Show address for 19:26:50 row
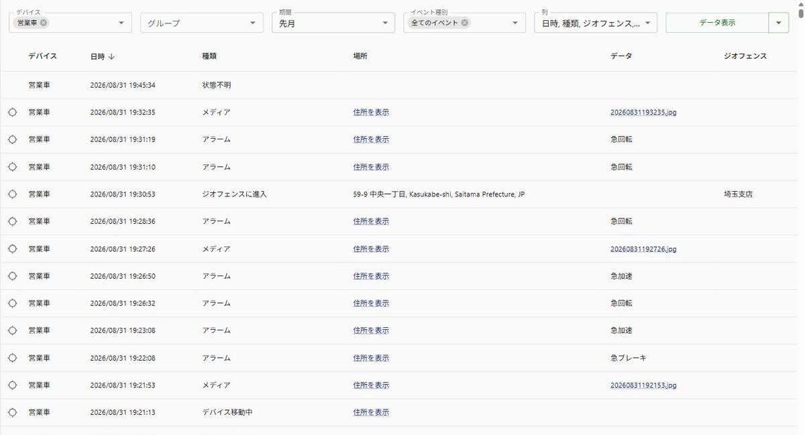The width and height of the screenshot is (805, 435). pyautogui.click(x=371, y=276)
